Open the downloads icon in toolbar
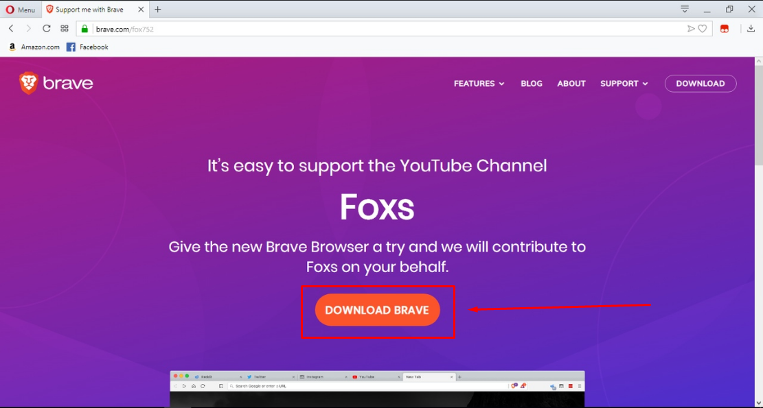The width and height of the screenshot is (763, 408). tap(751, 29)
